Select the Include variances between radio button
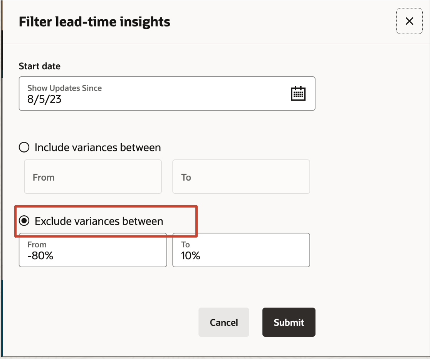The width and height of the screenshot is (430, 359). pos(24,147)
